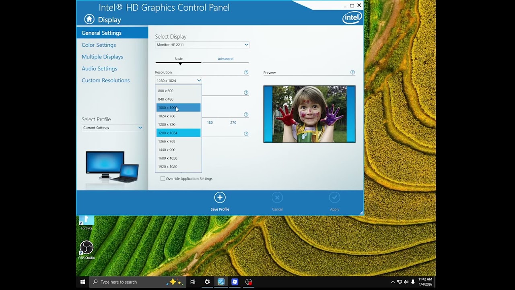Open the volume tray icon

[406, 282]
